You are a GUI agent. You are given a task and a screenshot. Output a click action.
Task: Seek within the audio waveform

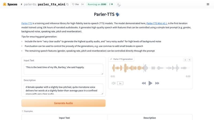coord(150,69)
